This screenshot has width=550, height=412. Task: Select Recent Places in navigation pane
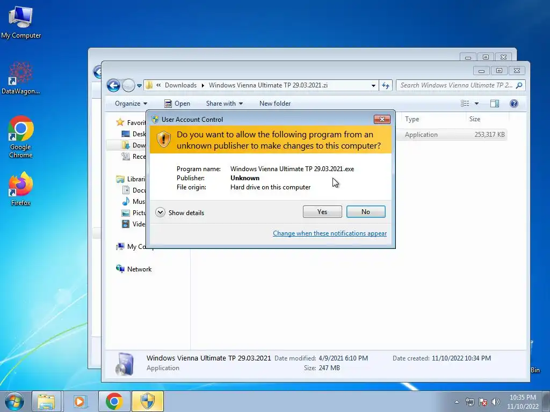pos(134,156)
